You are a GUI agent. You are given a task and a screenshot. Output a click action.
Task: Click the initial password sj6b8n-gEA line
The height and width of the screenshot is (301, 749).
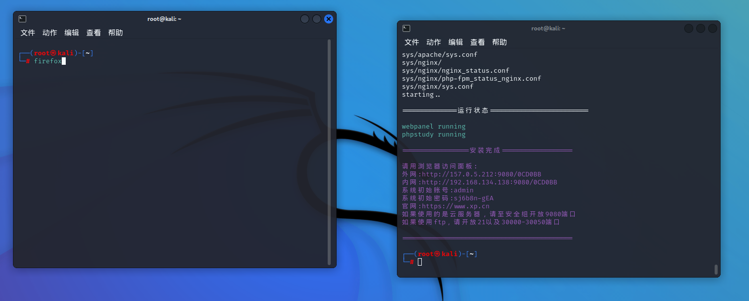pyautogui.click(x=448, y=198)
